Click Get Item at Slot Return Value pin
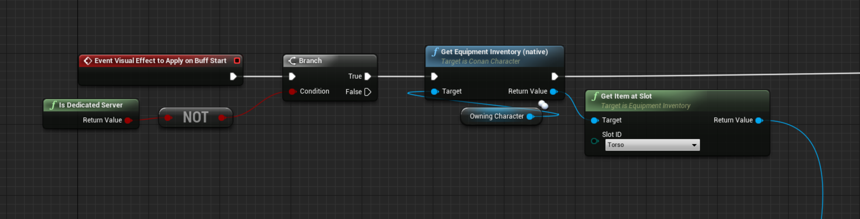 (759, 120)
